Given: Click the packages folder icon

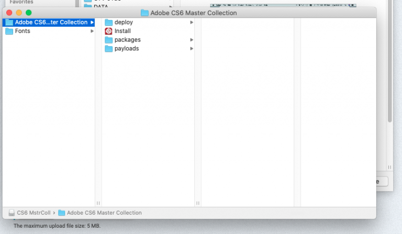Looking at the screenshot, I should tap(109, 40).
